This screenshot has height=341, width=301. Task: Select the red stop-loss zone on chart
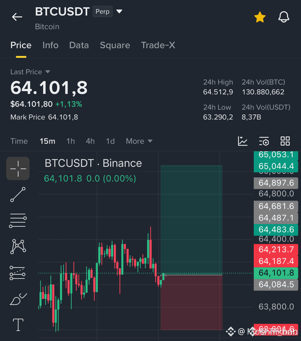(192, 303)
